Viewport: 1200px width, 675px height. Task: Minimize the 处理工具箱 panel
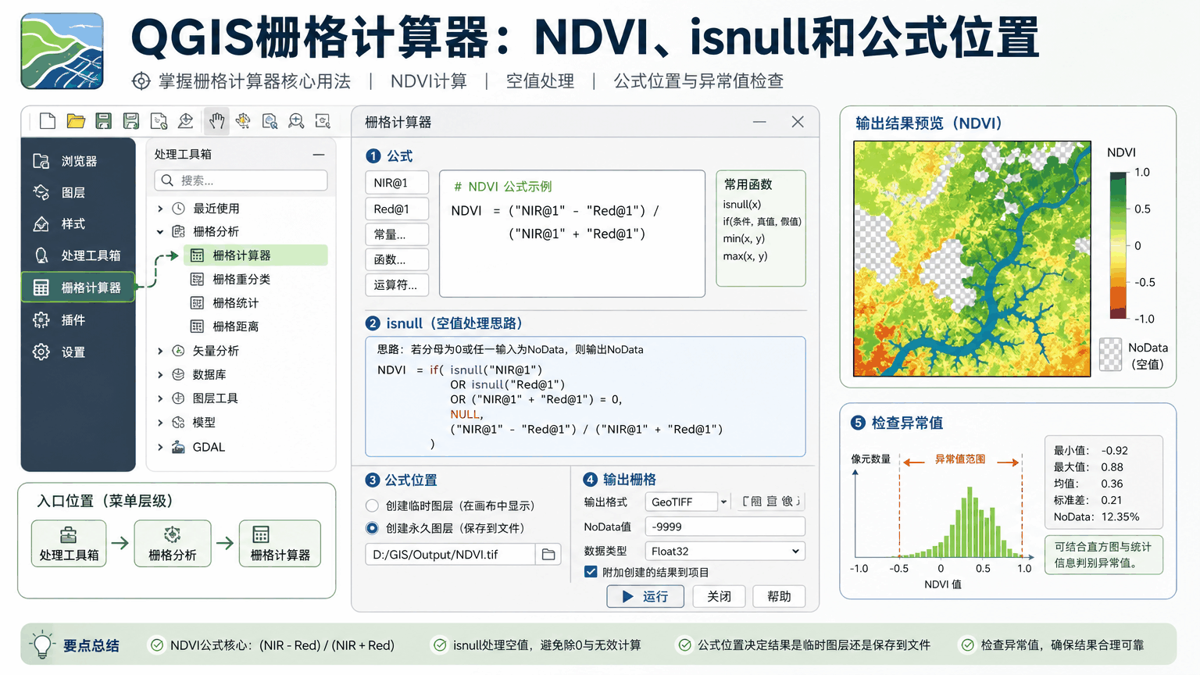click(x=319, y=155)
